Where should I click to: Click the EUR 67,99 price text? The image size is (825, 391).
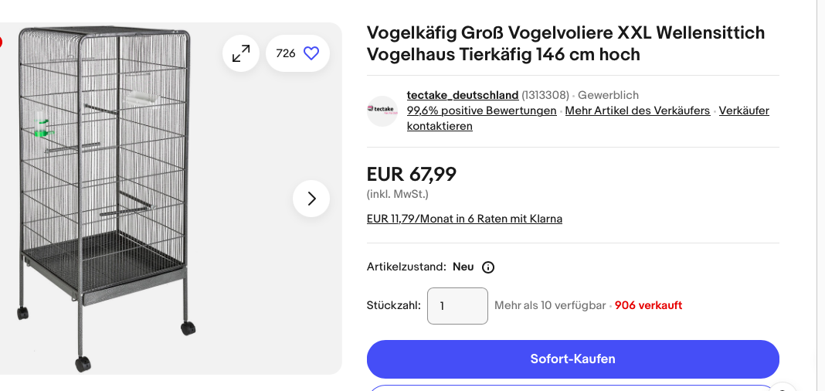(x=412, y=174)
